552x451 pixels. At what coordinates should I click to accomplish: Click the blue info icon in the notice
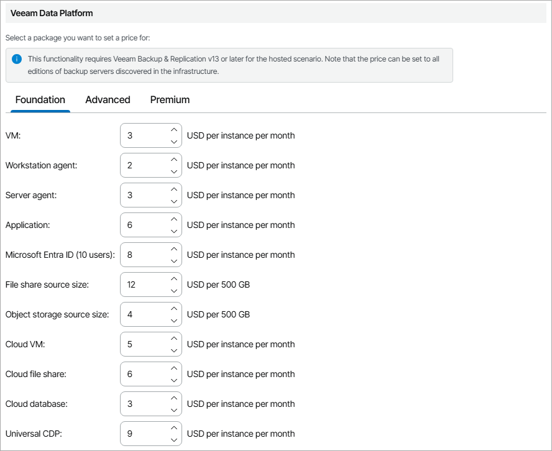[x=17, y=59]
